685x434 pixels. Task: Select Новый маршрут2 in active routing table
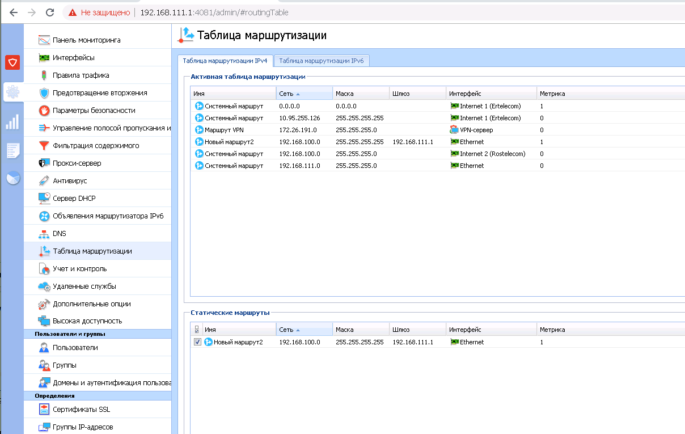[x=437, y=142]
